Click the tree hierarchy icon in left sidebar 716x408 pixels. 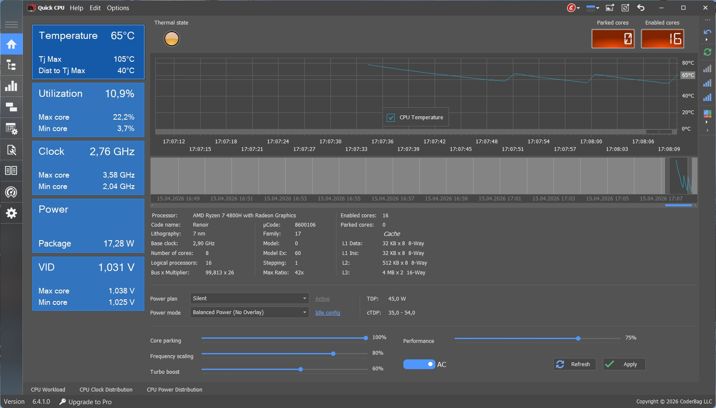coord(11,65)
